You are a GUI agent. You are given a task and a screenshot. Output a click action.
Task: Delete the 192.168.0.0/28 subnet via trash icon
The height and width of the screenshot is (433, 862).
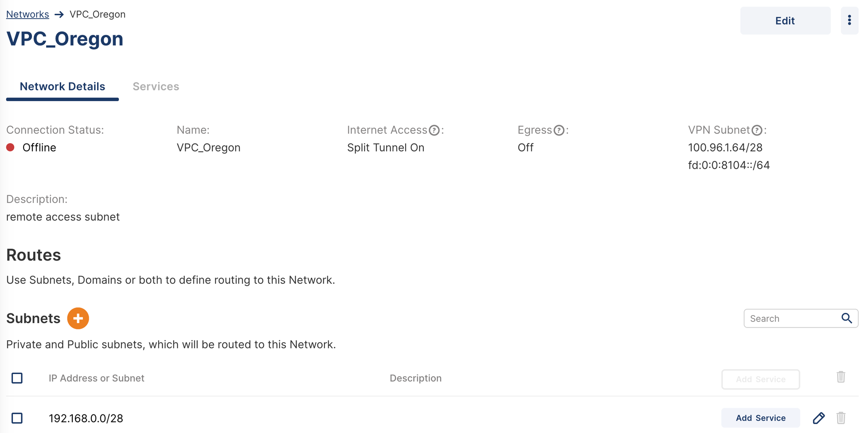click(x=841, y=418)
